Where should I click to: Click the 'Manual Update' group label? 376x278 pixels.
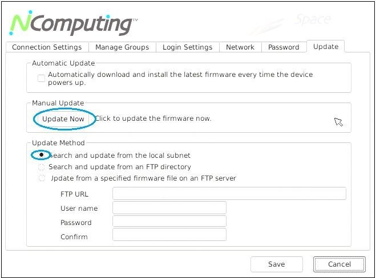[x=58, y=103]
